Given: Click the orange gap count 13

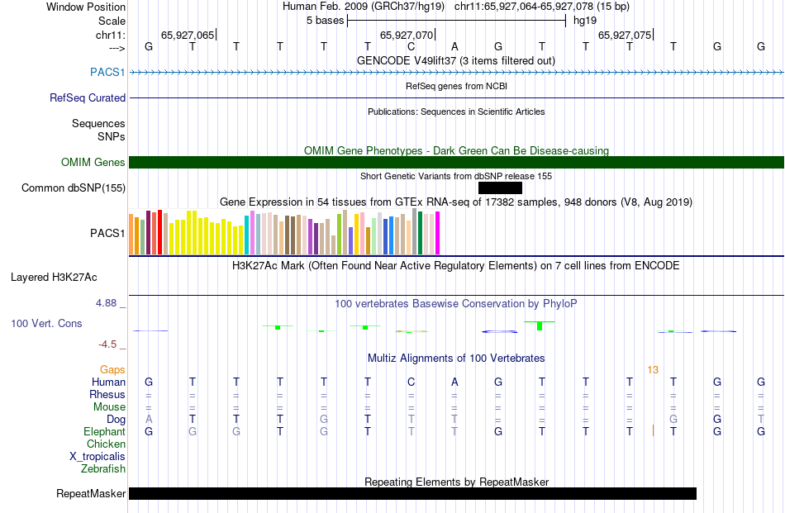Looking at the screenshot, I should pyautogui.click(x=653, y=370).
